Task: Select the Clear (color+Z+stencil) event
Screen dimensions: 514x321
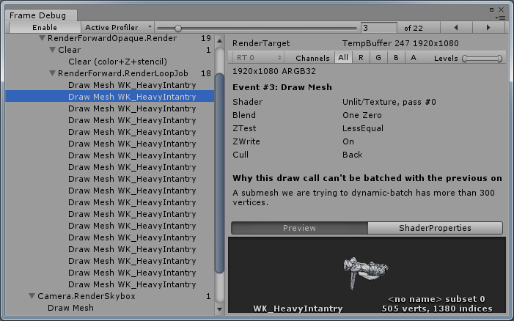Action: (x=117, y=62)
